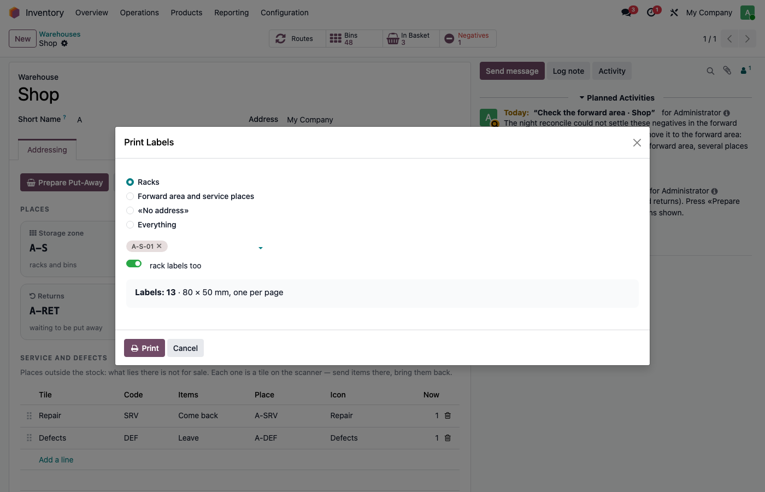Select the «No address» radio option
This screenshot has width=765, height=492.
130,210
